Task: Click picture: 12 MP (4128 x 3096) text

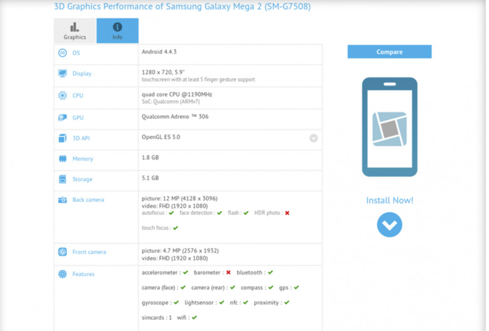Action: click(x=180, y=198)
